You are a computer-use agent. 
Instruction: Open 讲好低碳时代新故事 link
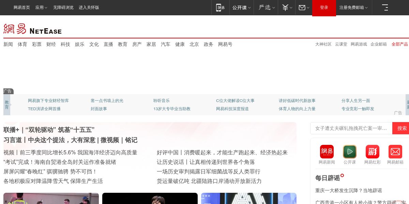[297, 101]
